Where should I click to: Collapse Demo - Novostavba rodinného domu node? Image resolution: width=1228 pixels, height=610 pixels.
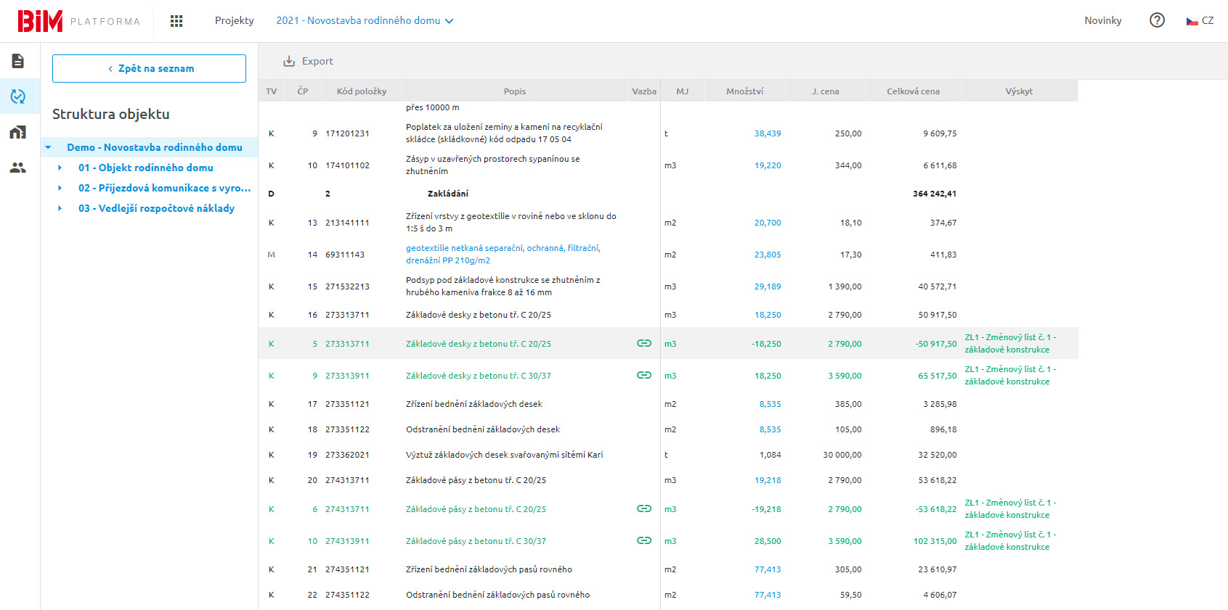[48, 147]
